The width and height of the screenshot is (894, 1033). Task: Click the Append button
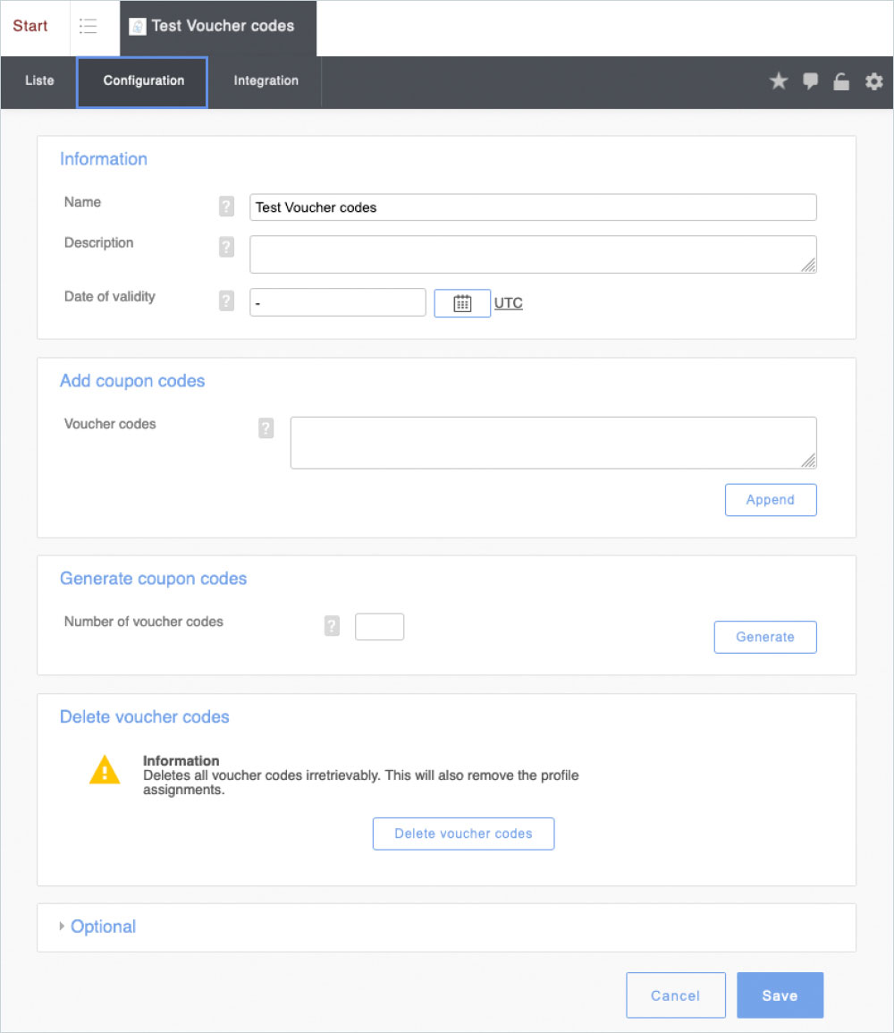click(x=771, y=500)
